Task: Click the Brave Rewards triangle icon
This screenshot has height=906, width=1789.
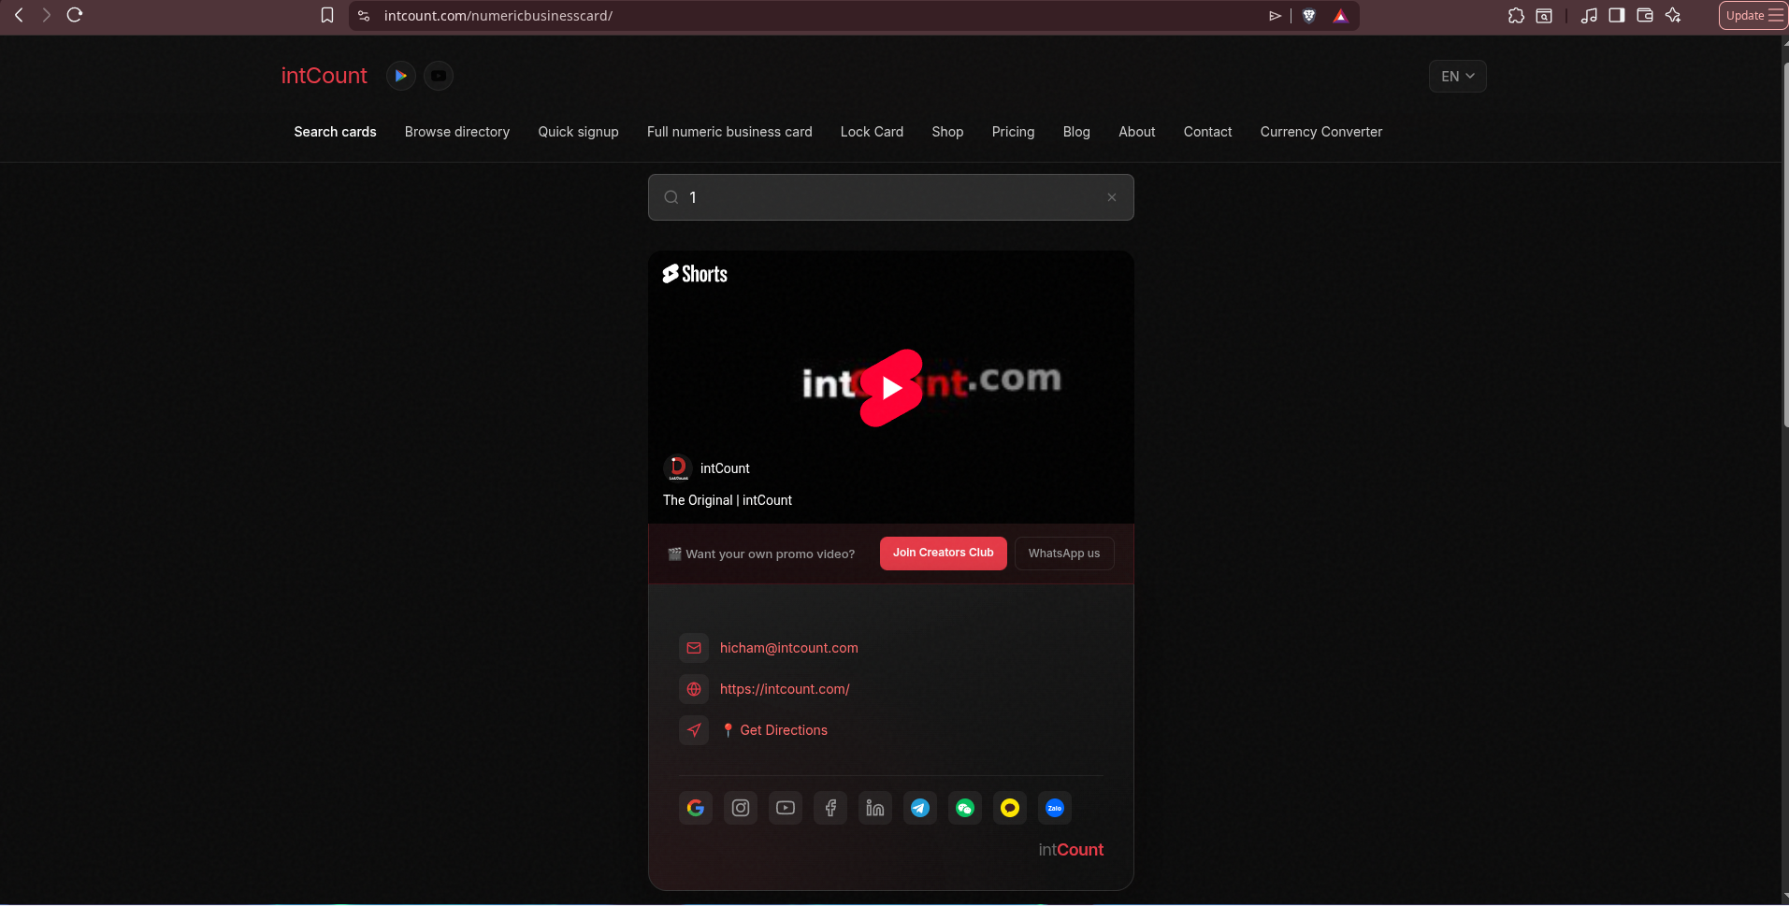Action: click(x=1340, y=16)
